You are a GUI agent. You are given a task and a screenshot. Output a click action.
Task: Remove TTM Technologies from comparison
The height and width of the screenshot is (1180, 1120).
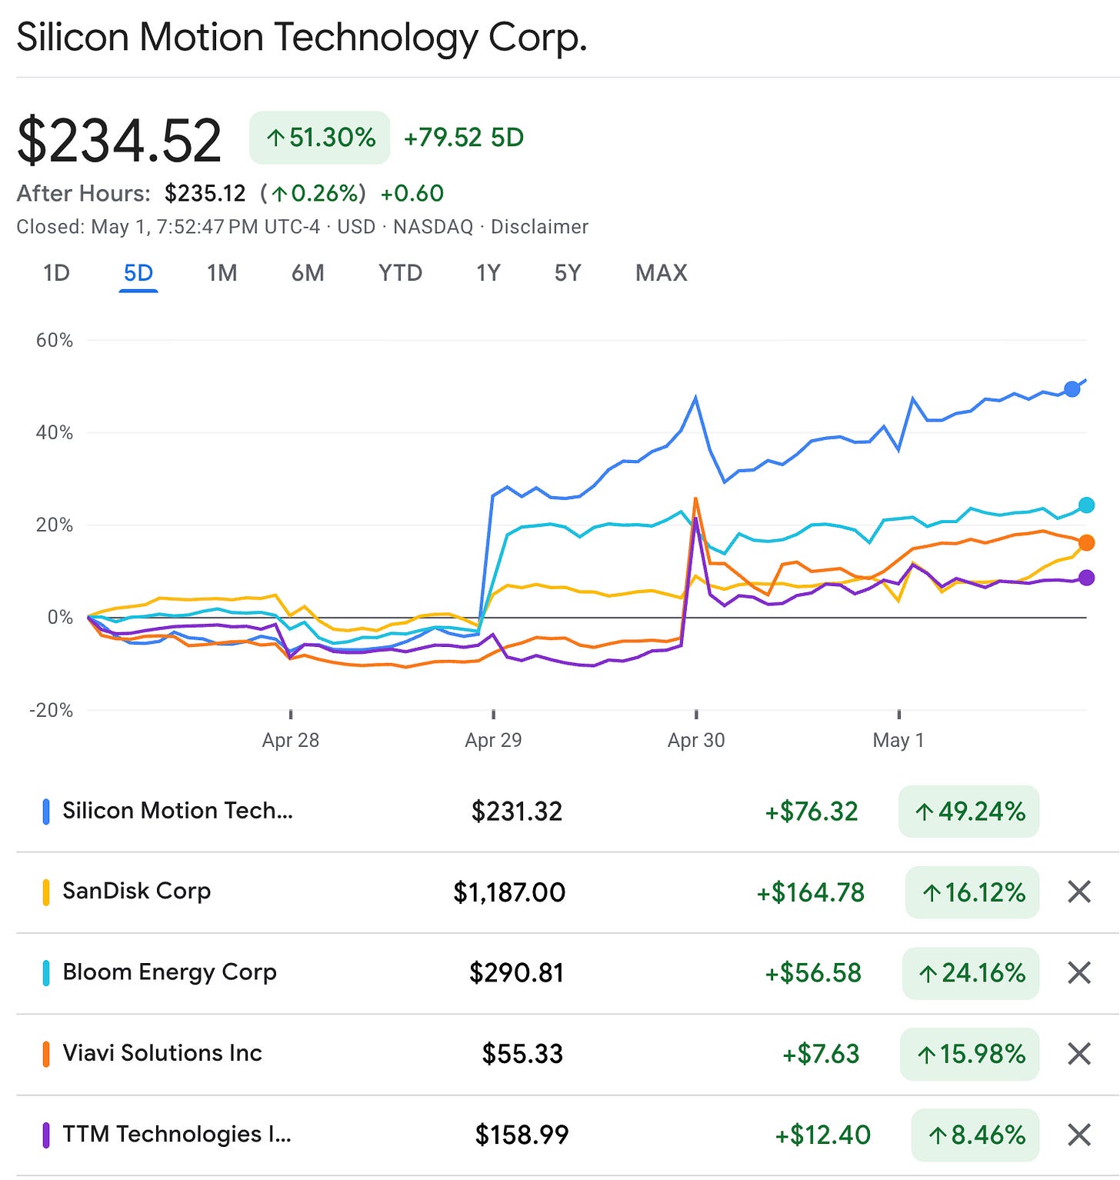tap(1079, 1135)
